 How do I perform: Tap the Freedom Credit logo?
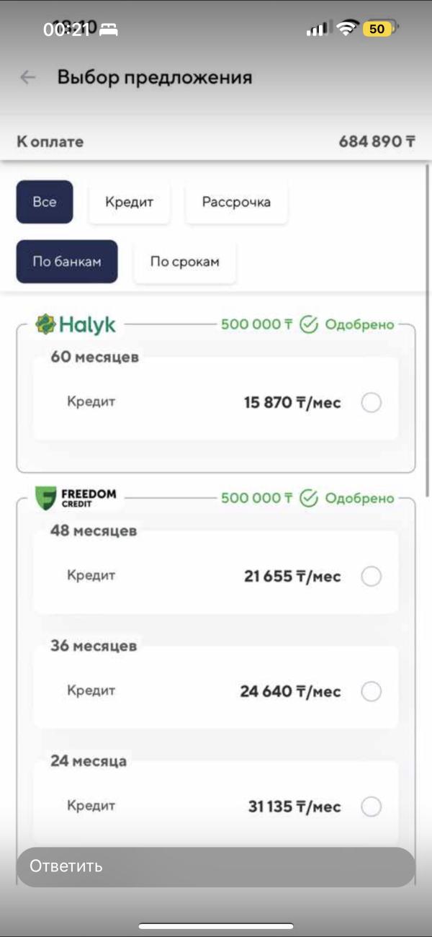pos(76,498)
